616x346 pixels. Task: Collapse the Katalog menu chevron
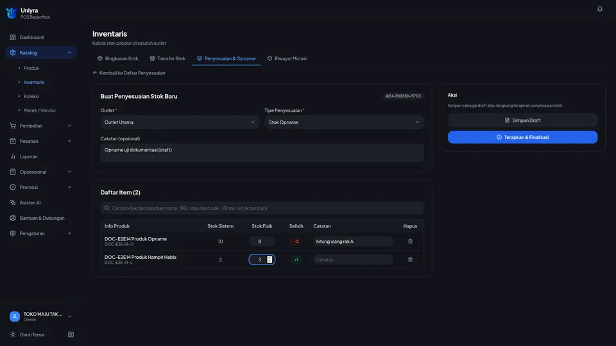coord(69,53)
